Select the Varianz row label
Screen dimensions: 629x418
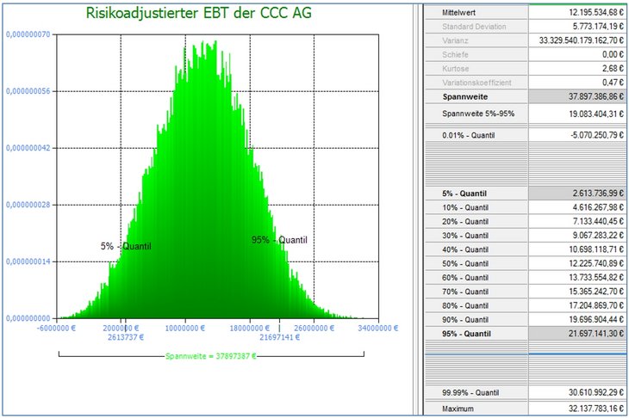tap(455, 40)
